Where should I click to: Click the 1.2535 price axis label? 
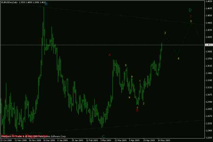(x=209, y=123)
